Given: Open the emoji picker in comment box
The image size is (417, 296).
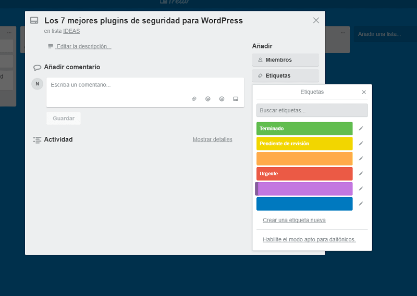Looking at the screenshot, I should click(222, 99).
